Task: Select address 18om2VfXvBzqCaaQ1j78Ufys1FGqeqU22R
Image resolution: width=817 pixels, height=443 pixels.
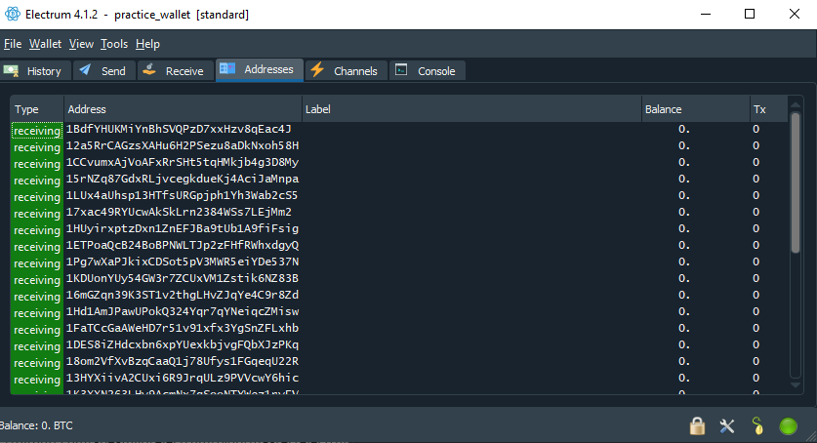Action: [x=183, y=362]
